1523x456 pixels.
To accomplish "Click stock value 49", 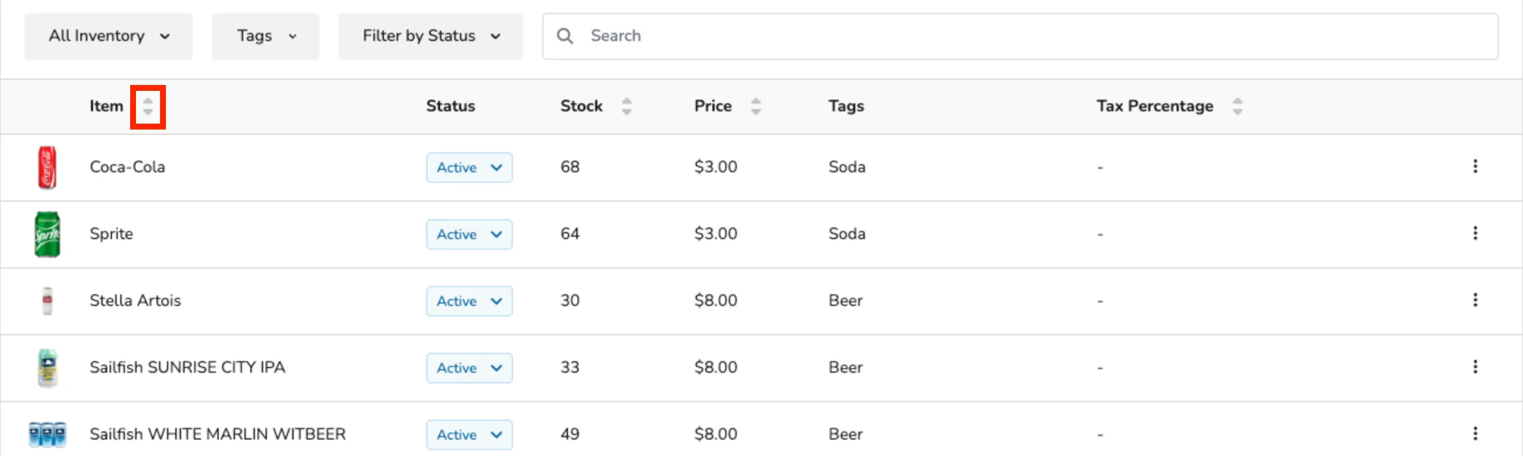I will coord(570,434).
